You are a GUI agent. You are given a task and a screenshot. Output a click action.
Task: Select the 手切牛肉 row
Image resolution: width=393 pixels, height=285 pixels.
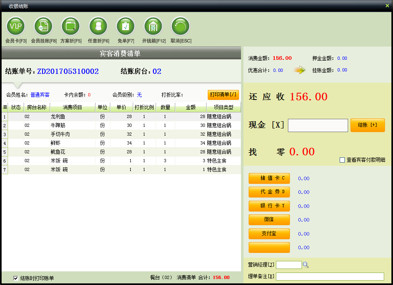coord(121,134)
